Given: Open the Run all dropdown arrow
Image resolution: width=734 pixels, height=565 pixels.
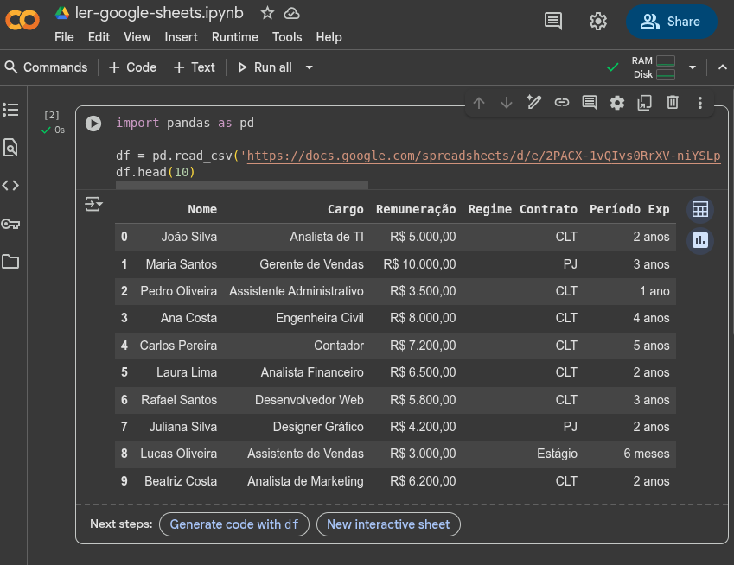Looking at the screenshot, I should (308, 67).
